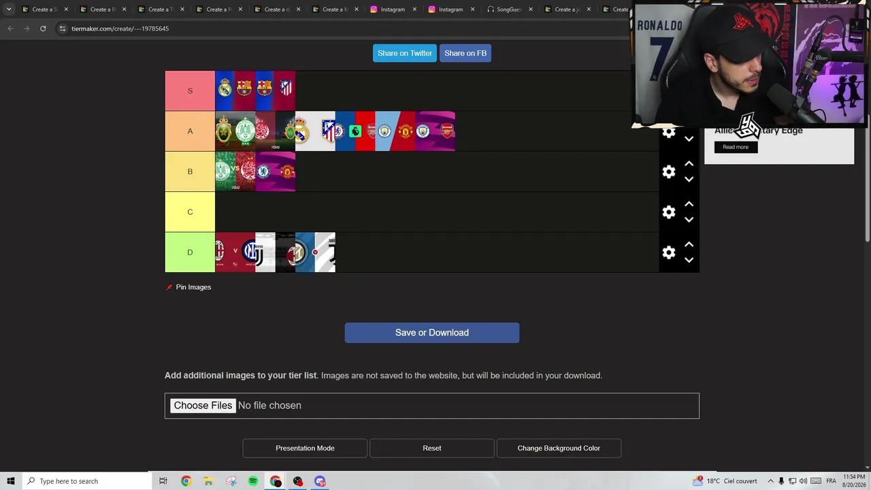The width and height of the screenshot is (871, 490).
Task: Click the Pin Images link
Action: pyautogui.click(x=193, y=287)
